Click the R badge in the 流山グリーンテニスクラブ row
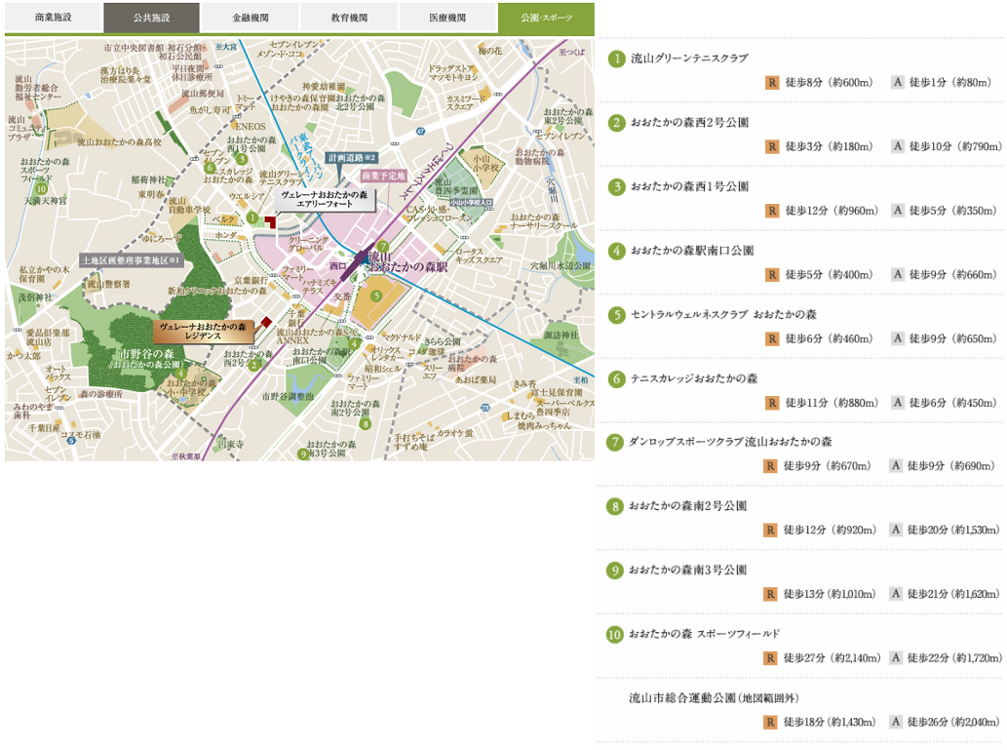Viewport: 1007px width, 750px height. (772, 83)
